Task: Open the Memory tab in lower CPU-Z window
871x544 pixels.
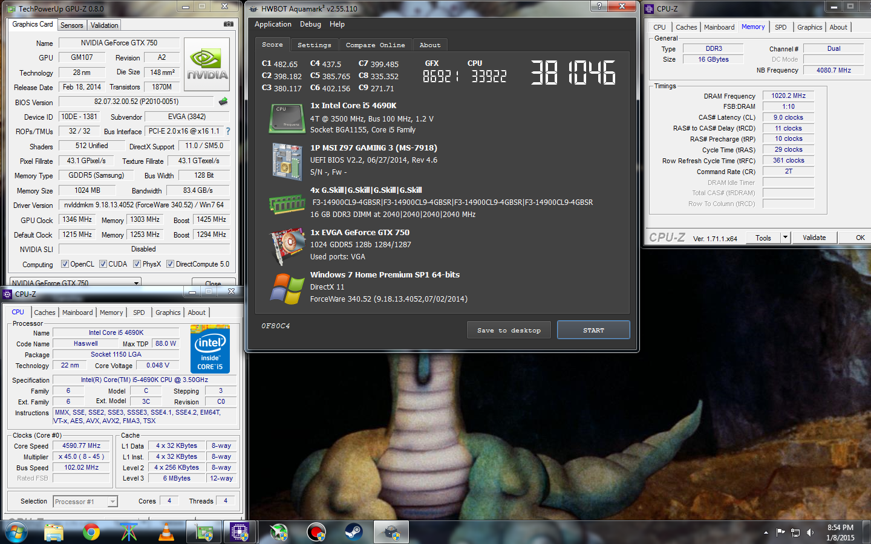Action: (111, 312)
